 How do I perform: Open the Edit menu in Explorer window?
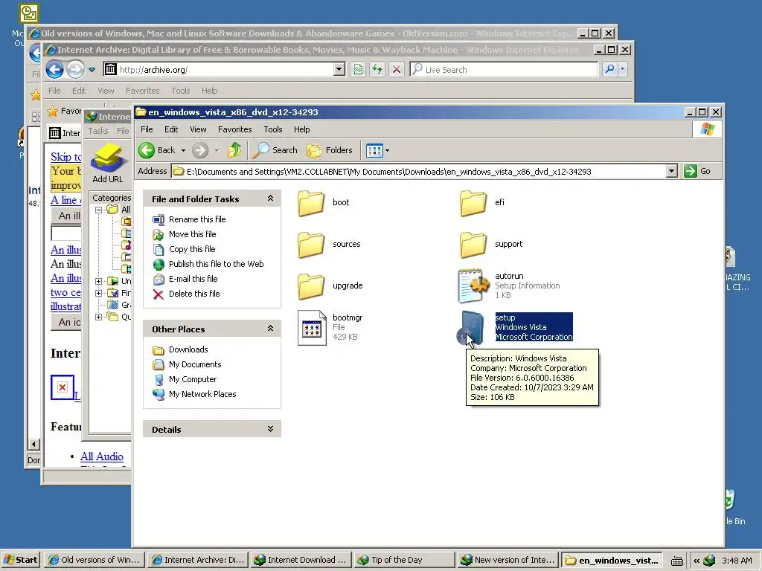click(171, 129)
